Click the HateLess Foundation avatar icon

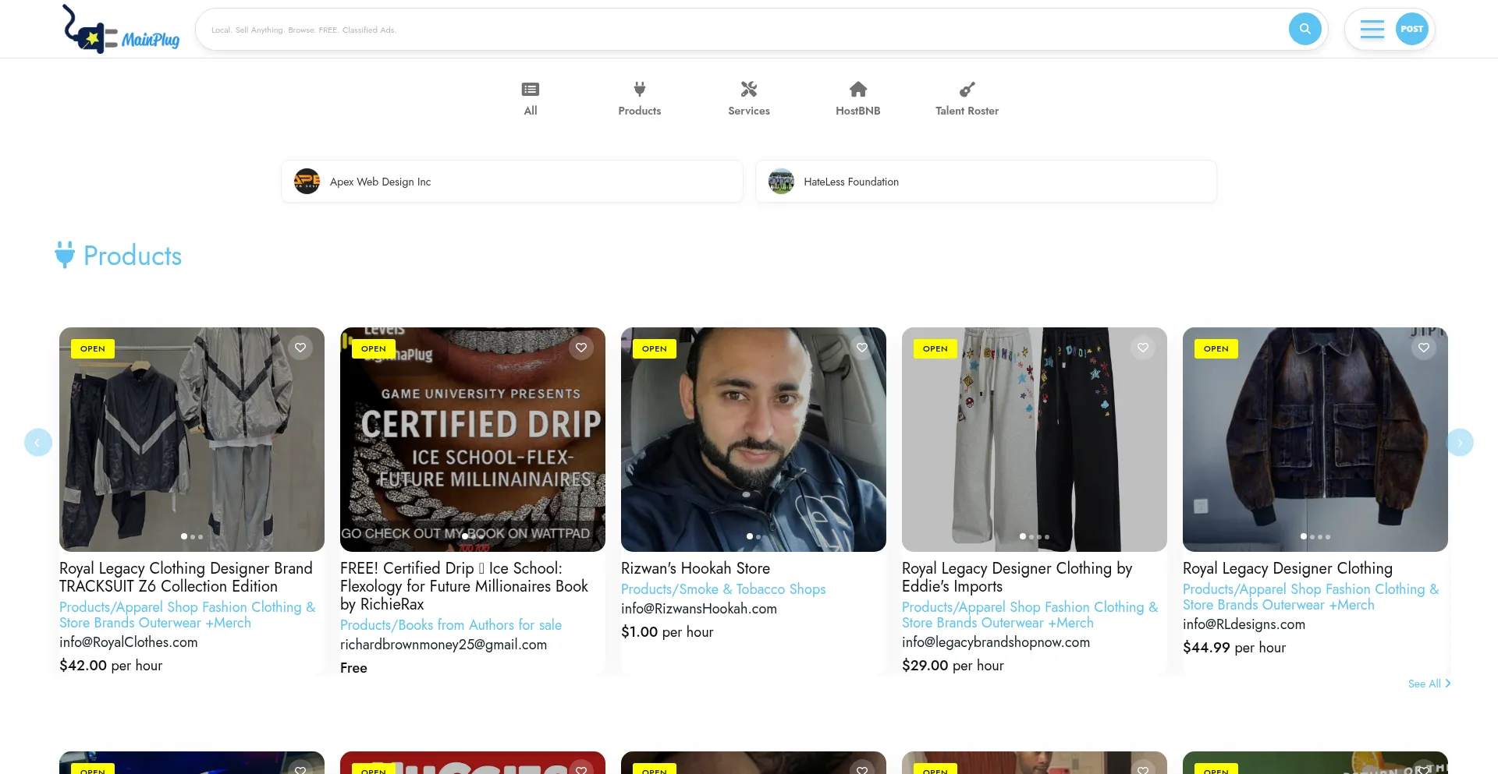coord(781,182)
